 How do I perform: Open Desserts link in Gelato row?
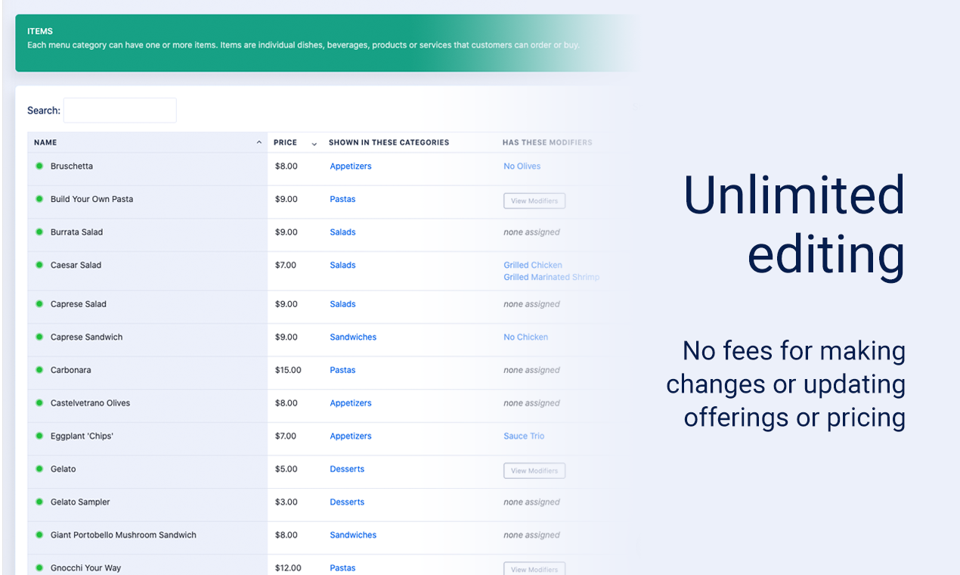(347, 469)
